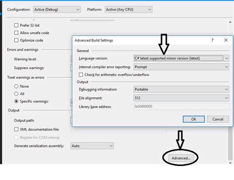Check arithmetic overflow/underflow checkbox

tap(81, 75)
